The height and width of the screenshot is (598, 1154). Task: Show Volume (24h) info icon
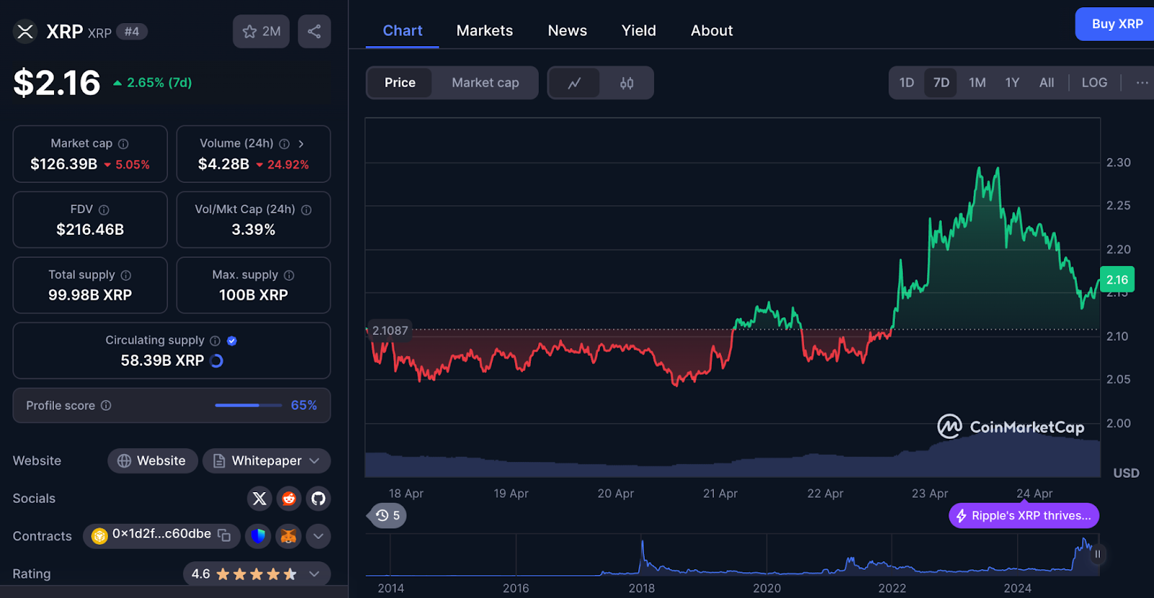284,144
